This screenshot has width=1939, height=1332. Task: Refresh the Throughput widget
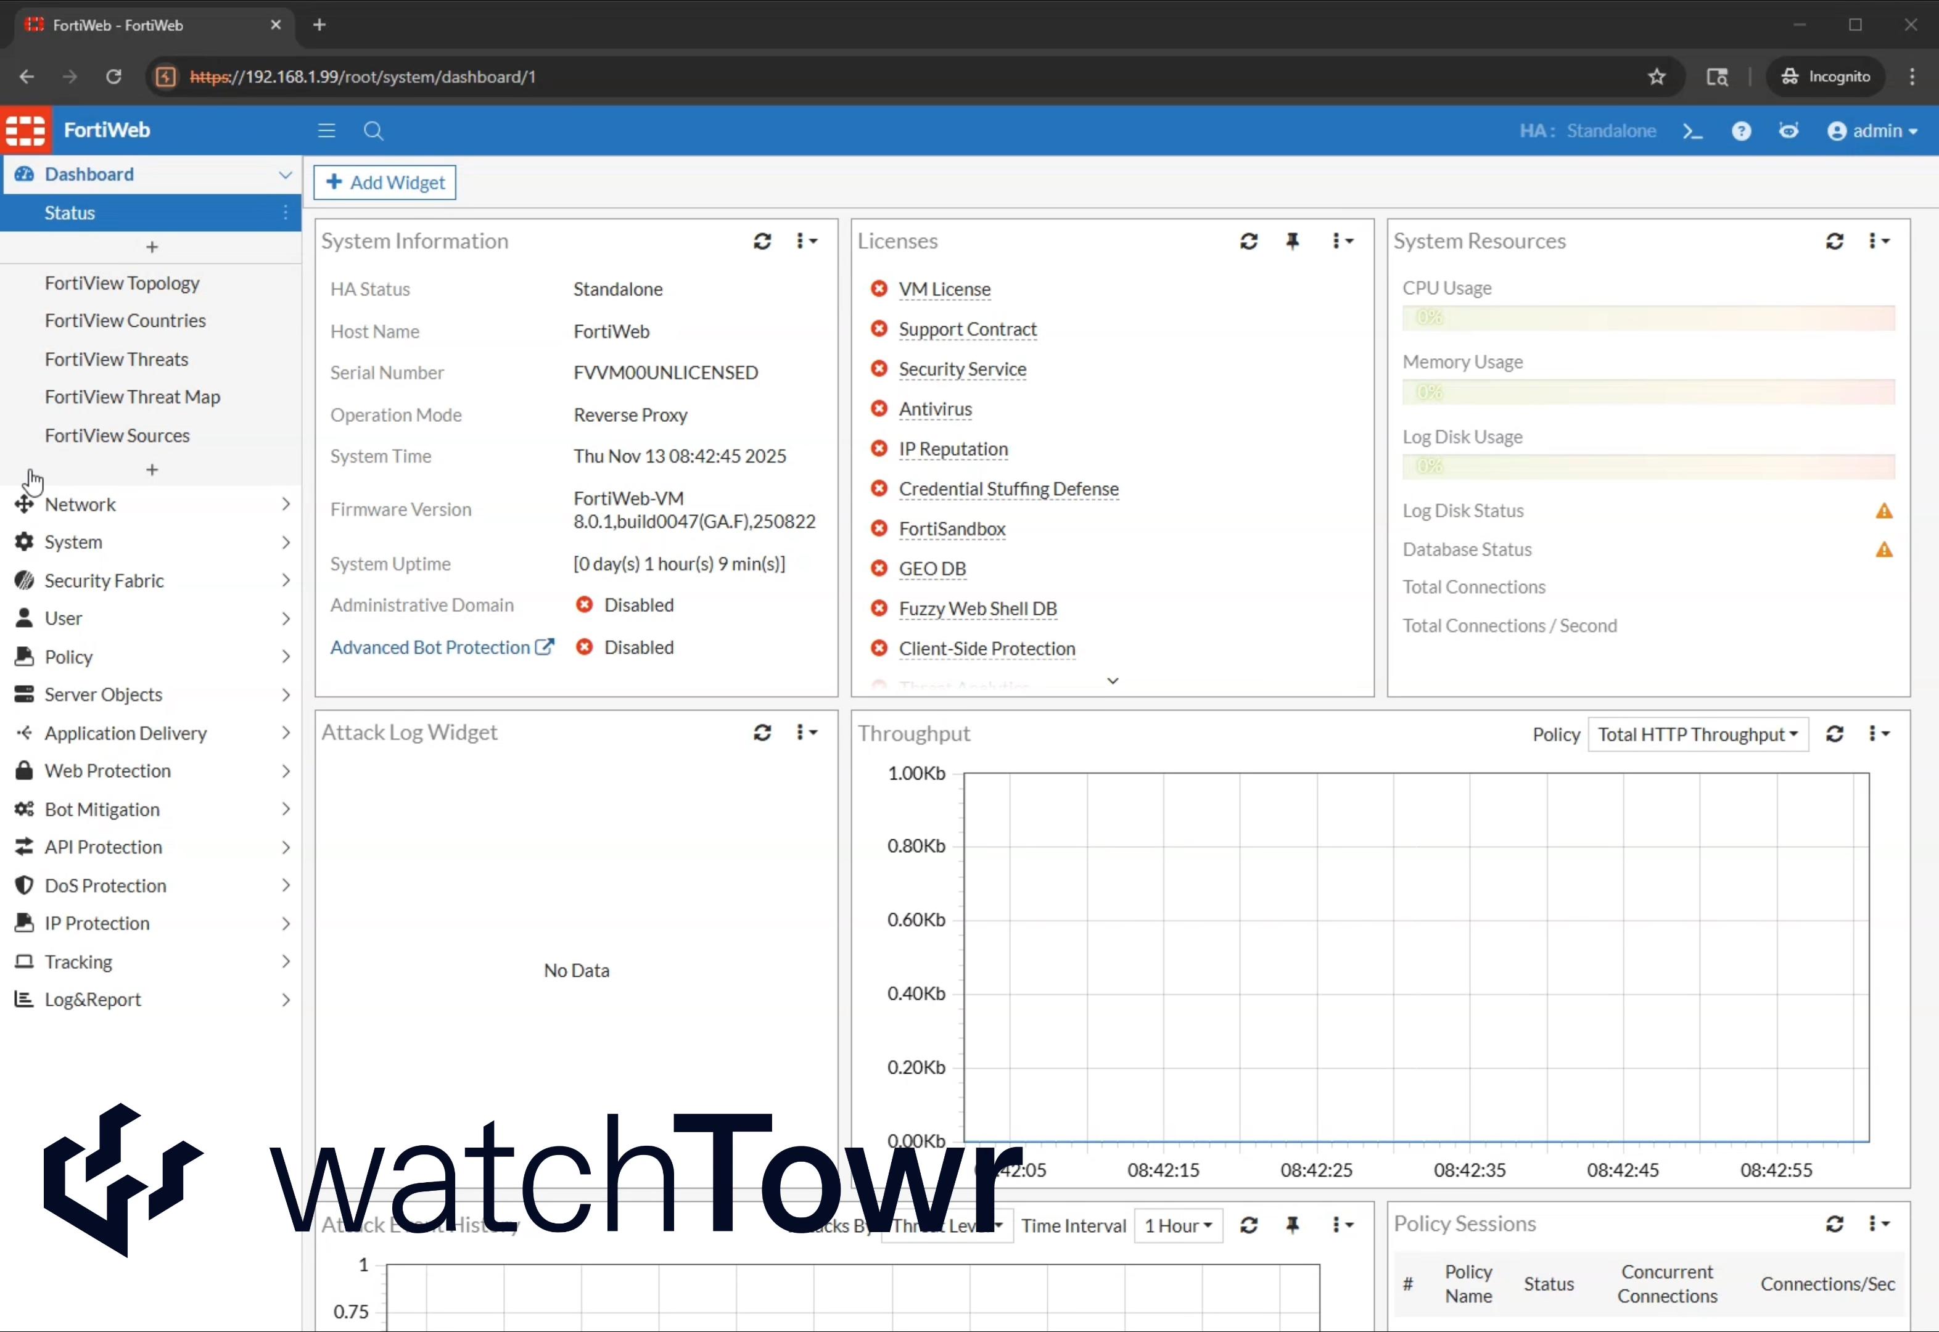(x=1834, y=734)
